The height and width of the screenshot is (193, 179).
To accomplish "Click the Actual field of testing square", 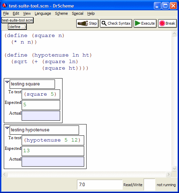I will click(41, 116).
